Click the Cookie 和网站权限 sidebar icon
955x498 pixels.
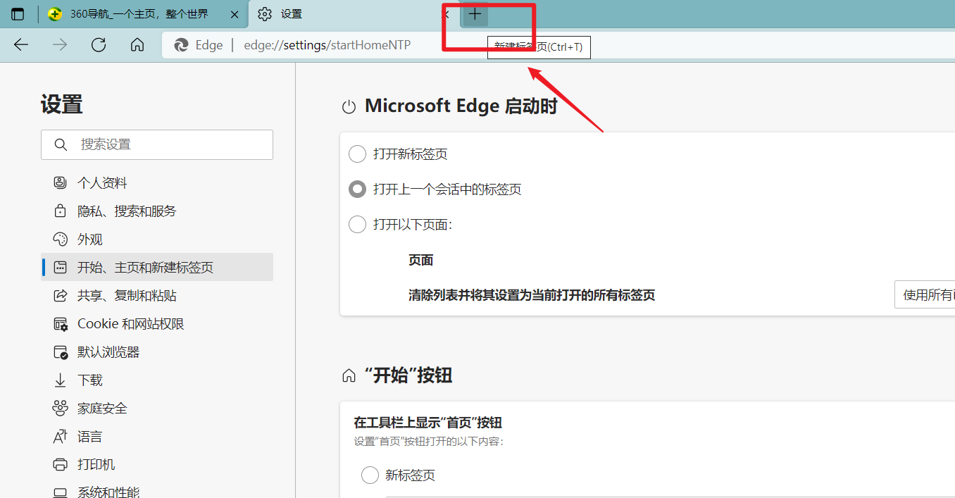pos(61,323)
